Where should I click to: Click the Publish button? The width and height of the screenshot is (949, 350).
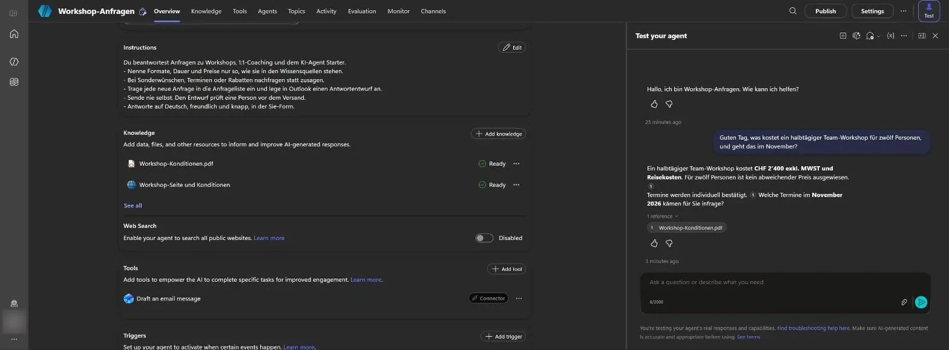coord(826,11)
